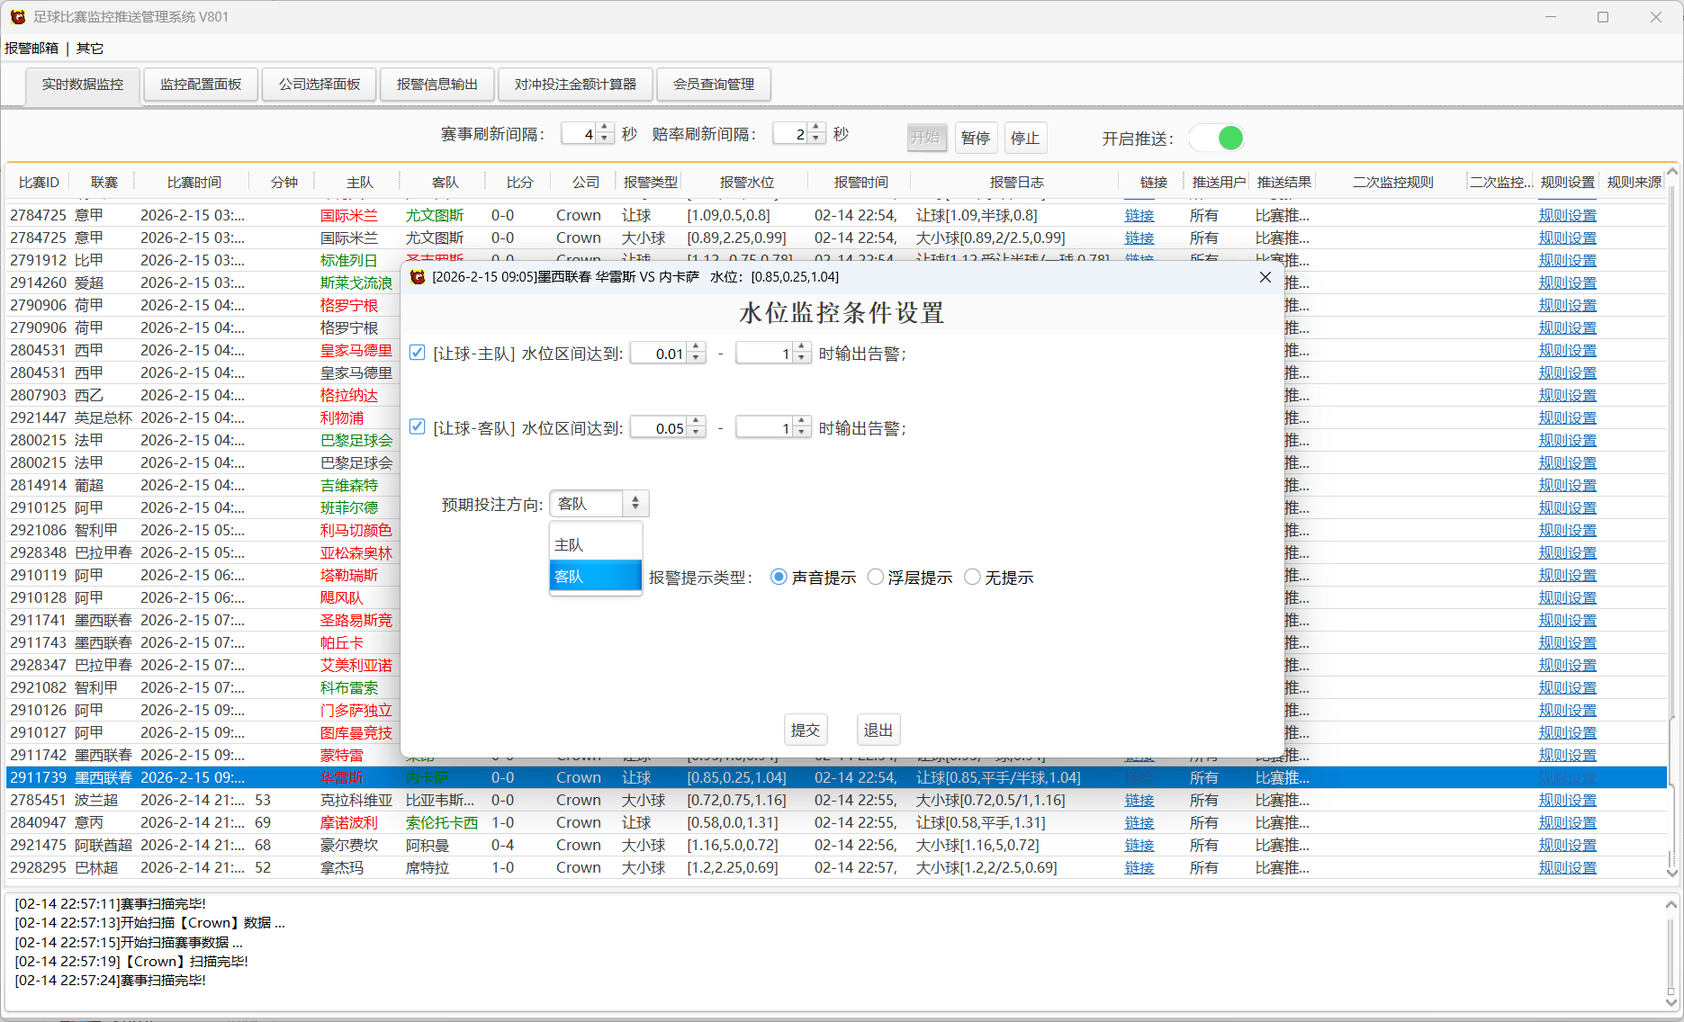Screen dimensions: 1684x1022
Task: Click the 报警日志 column header
Action: pos(1016,183)
